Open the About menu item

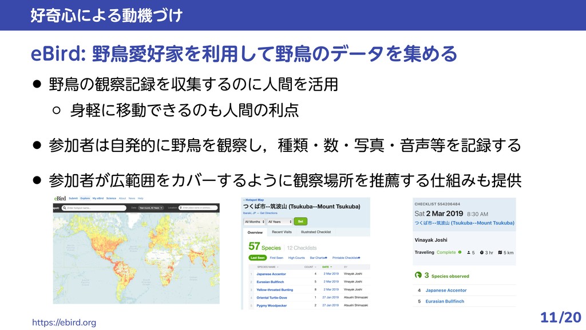point(122,198)
